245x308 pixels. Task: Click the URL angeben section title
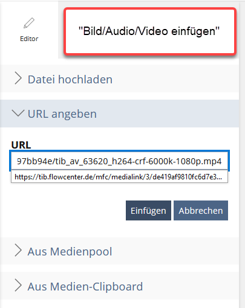coord(62,114)
